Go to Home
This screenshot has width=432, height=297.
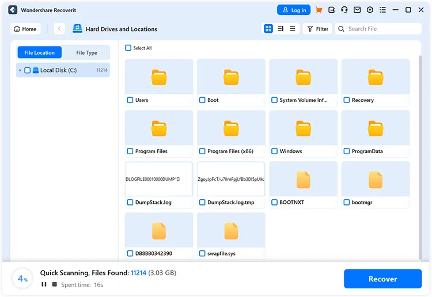(25, 29)
